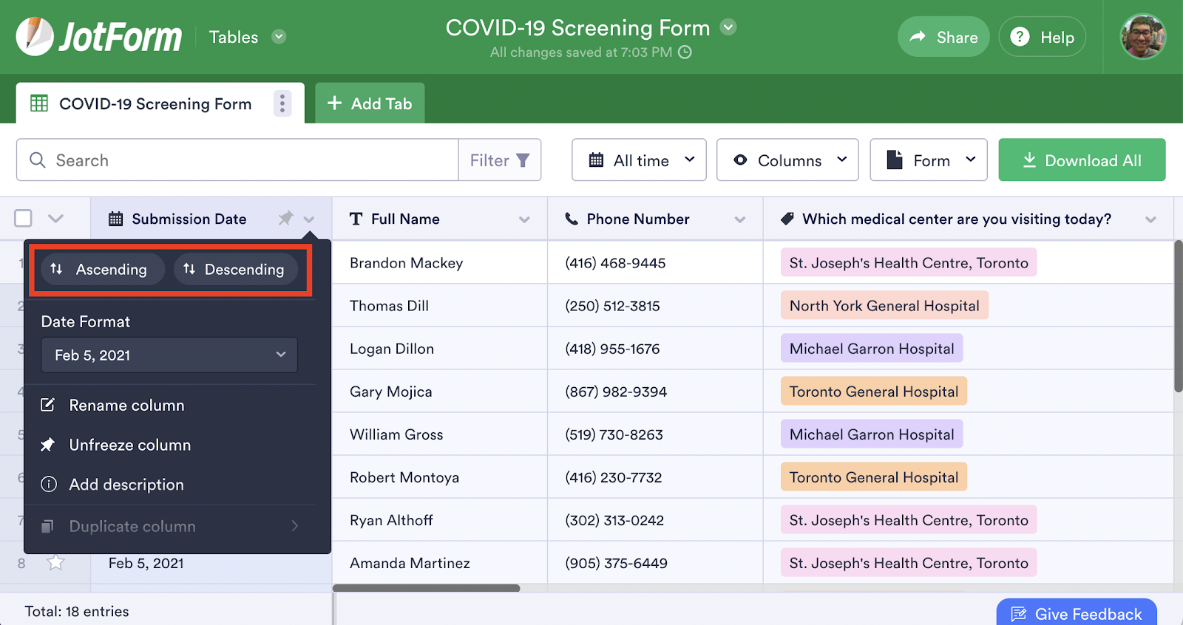Star the row 8 entry
The image size is (1183, 625).
tap(55, 563)
